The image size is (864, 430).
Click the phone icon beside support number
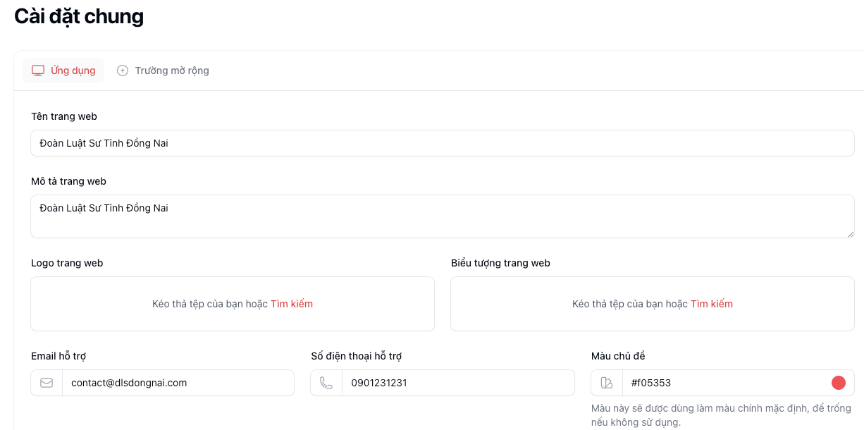[326, 383]
